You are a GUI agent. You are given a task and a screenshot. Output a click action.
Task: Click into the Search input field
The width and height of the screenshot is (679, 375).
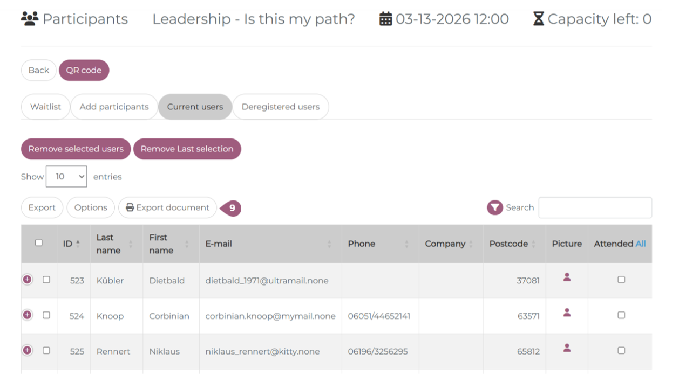tap(595, 207)
